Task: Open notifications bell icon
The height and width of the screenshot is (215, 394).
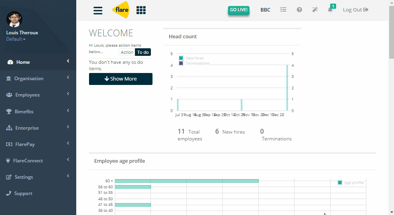Action: pos(331,9)
